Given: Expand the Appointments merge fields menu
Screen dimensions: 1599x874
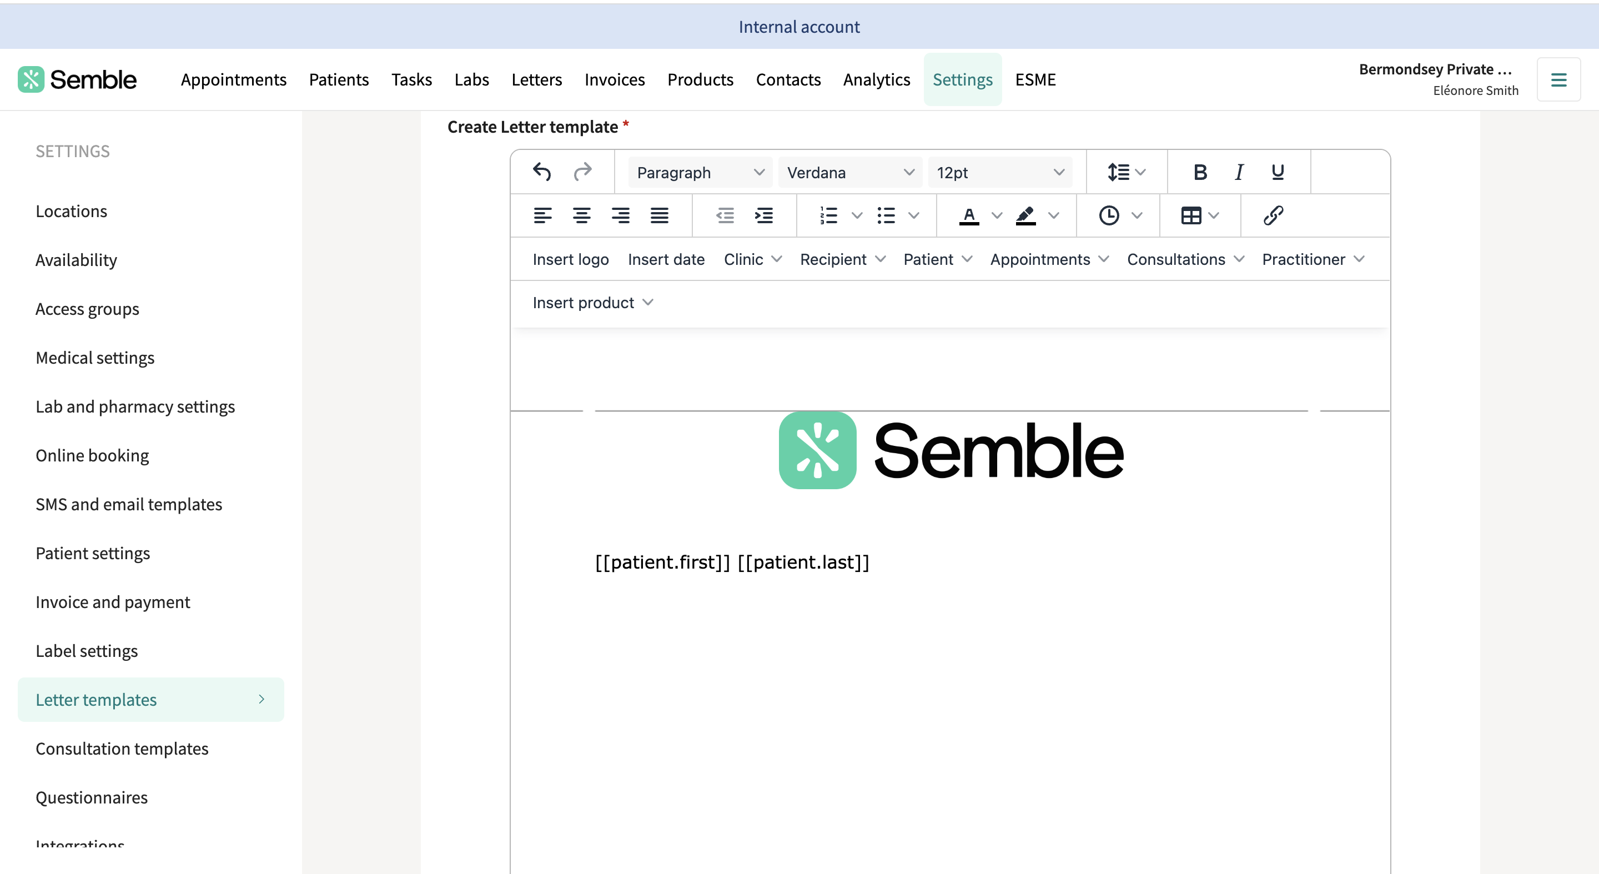Looking at the screenshot, I should pos(1049,259).
